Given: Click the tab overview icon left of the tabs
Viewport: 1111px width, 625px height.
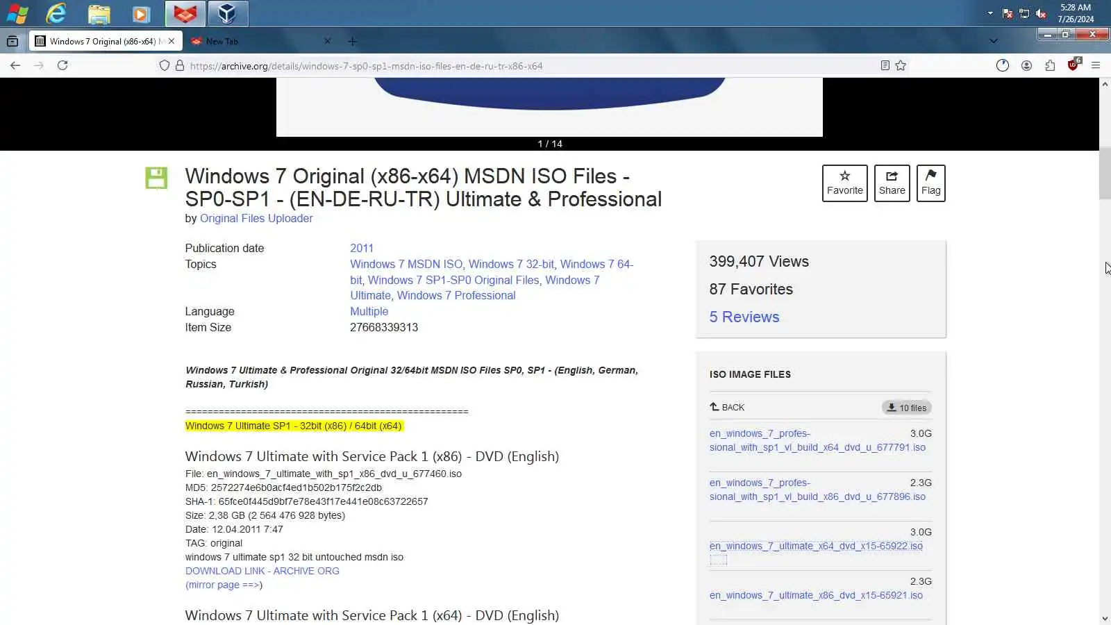Looking at the screenshot, I should 12,41.
